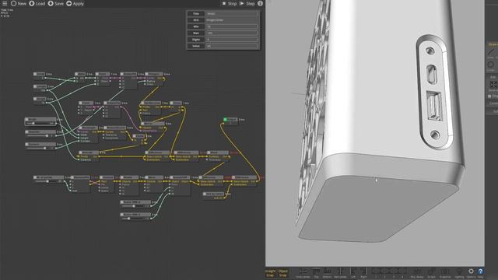Step the node graph once
This screenshot has height=280, width=498.
[247, 3]
